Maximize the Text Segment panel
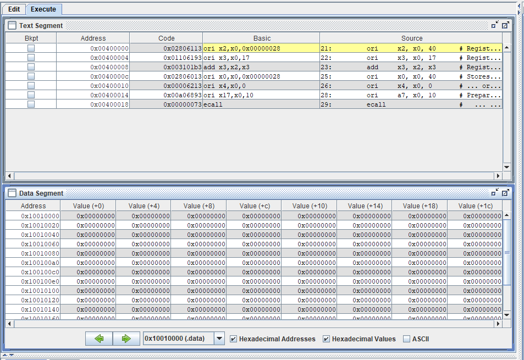The width and height of the screenshot is (524, 360). click(505, 25)
